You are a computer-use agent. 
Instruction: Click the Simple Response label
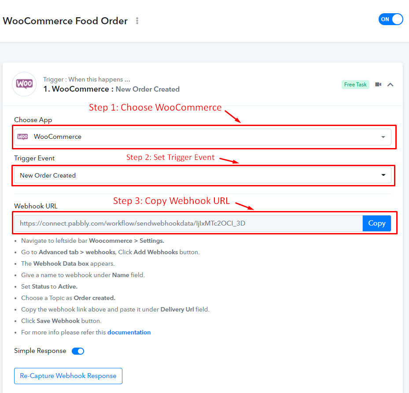coord(40,351)
